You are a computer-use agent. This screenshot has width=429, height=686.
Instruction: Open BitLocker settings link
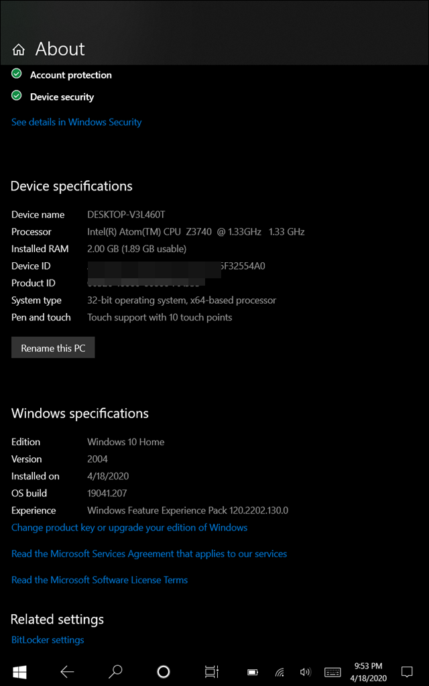click(x=48, y=640)
